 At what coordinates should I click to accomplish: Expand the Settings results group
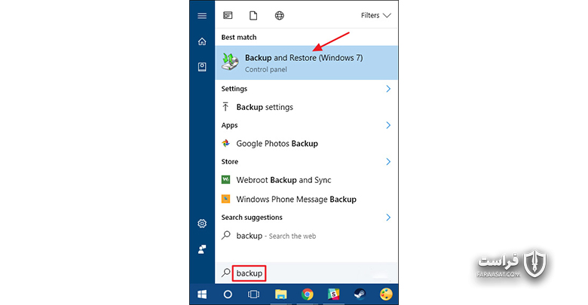(388, 89)
